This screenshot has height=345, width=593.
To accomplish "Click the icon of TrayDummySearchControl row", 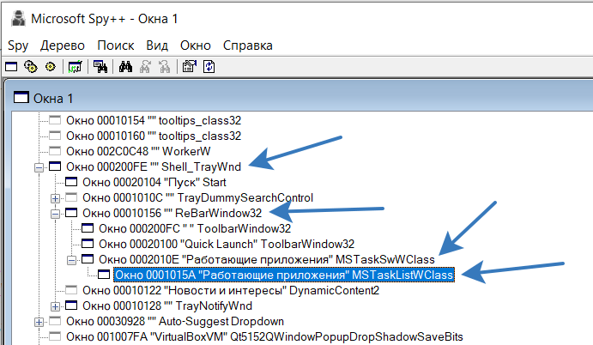I will [x=71, y=197].
